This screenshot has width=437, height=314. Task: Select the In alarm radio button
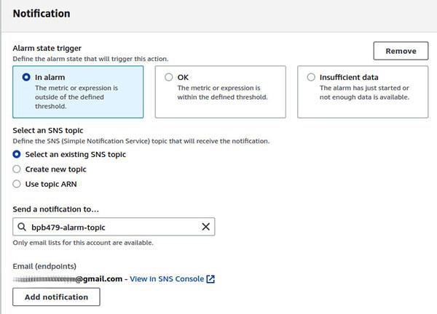click(x=27, y=77)
